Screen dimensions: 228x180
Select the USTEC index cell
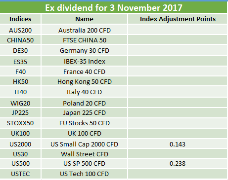tap(20, 174)
